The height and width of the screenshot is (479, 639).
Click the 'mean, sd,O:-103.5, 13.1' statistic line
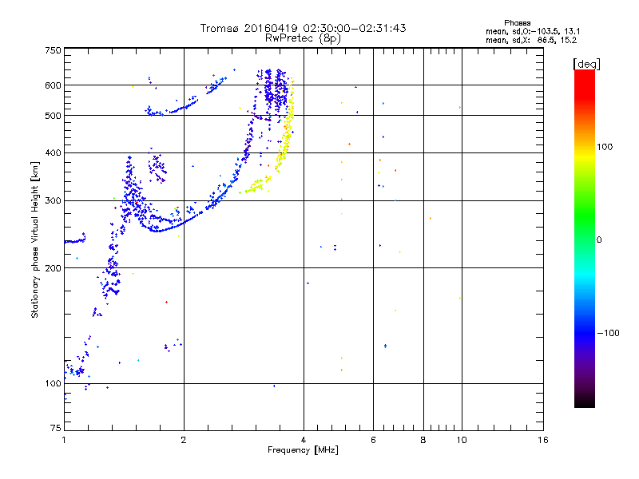tap(533, 31)
